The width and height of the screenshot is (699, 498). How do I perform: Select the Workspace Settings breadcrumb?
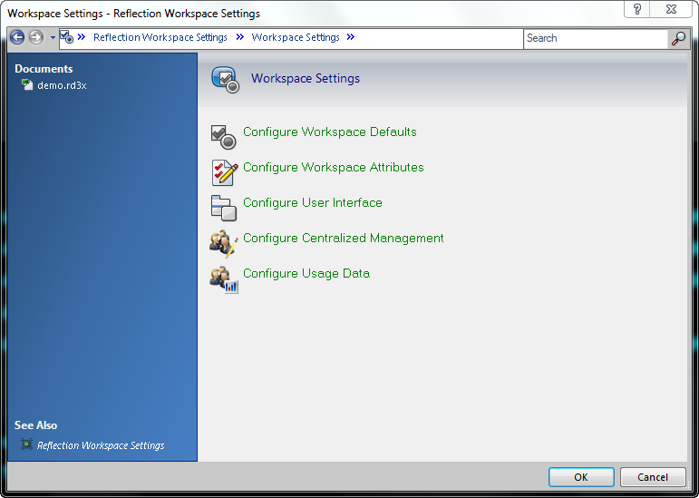pos(296,37)
